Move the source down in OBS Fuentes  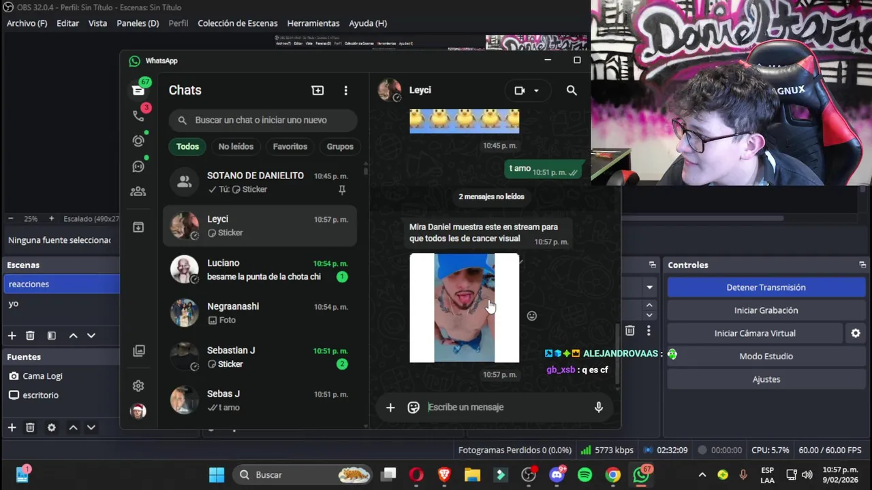click(91, 427)
